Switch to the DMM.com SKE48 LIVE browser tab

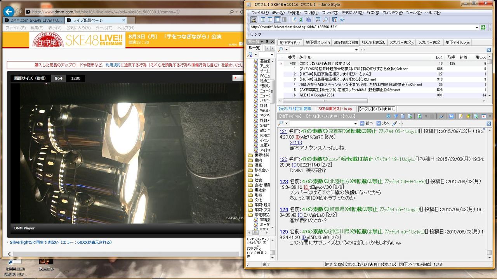(33, 20)
